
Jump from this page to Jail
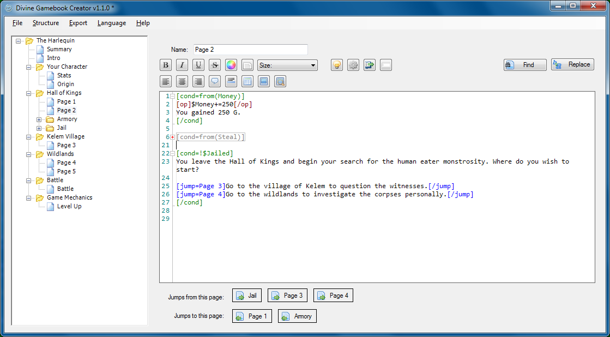tap(247, 296)
